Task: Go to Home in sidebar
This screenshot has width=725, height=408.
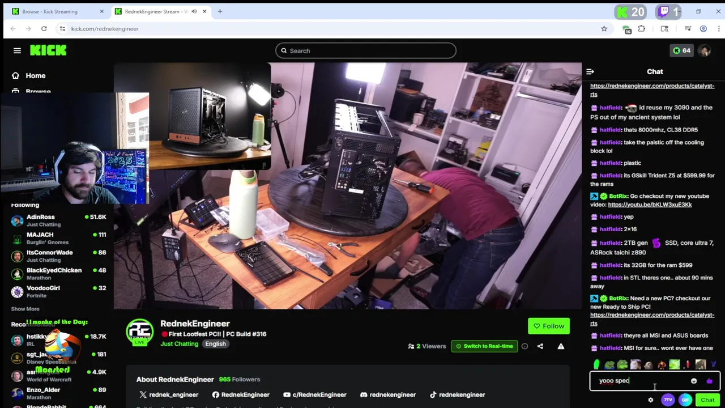Action: (28, 75)
